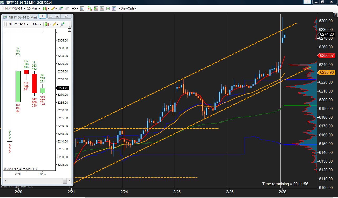Open NIFTY 03-14 instrument dropdown in 5 Min window
The width and height of the screenshot is (338, 198).
click(18, 24)
